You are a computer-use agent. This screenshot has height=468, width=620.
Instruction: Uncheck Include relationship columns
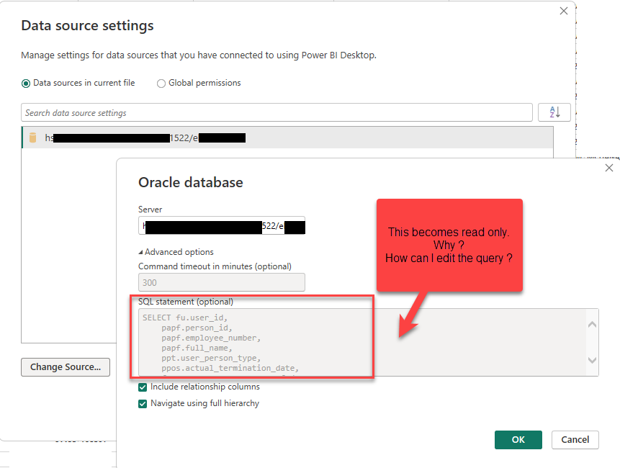click(x=143, y=387)
